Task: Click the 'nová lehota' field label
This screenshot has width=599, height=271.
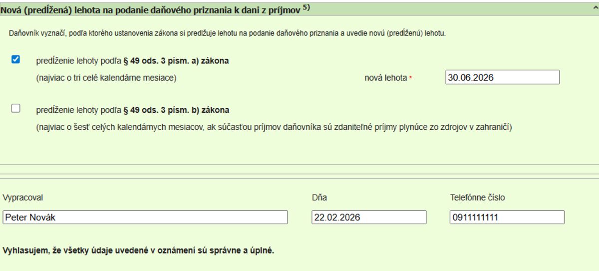Action: coord(386,78)
